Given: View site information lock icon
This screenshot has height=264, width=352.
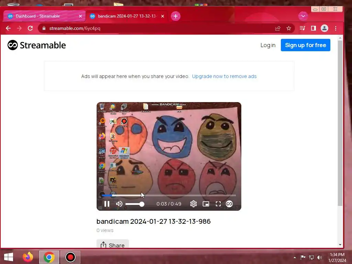Looking at the screenshot, I should coord(44,28).
